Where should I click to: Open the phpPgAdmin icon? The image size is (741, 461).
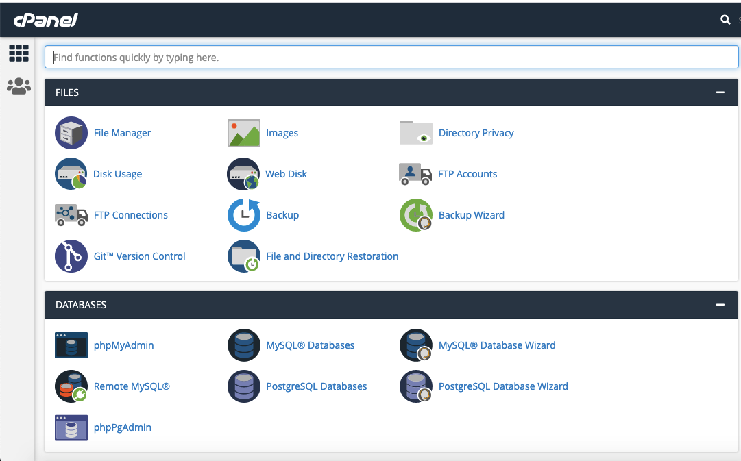pos(71,427)
